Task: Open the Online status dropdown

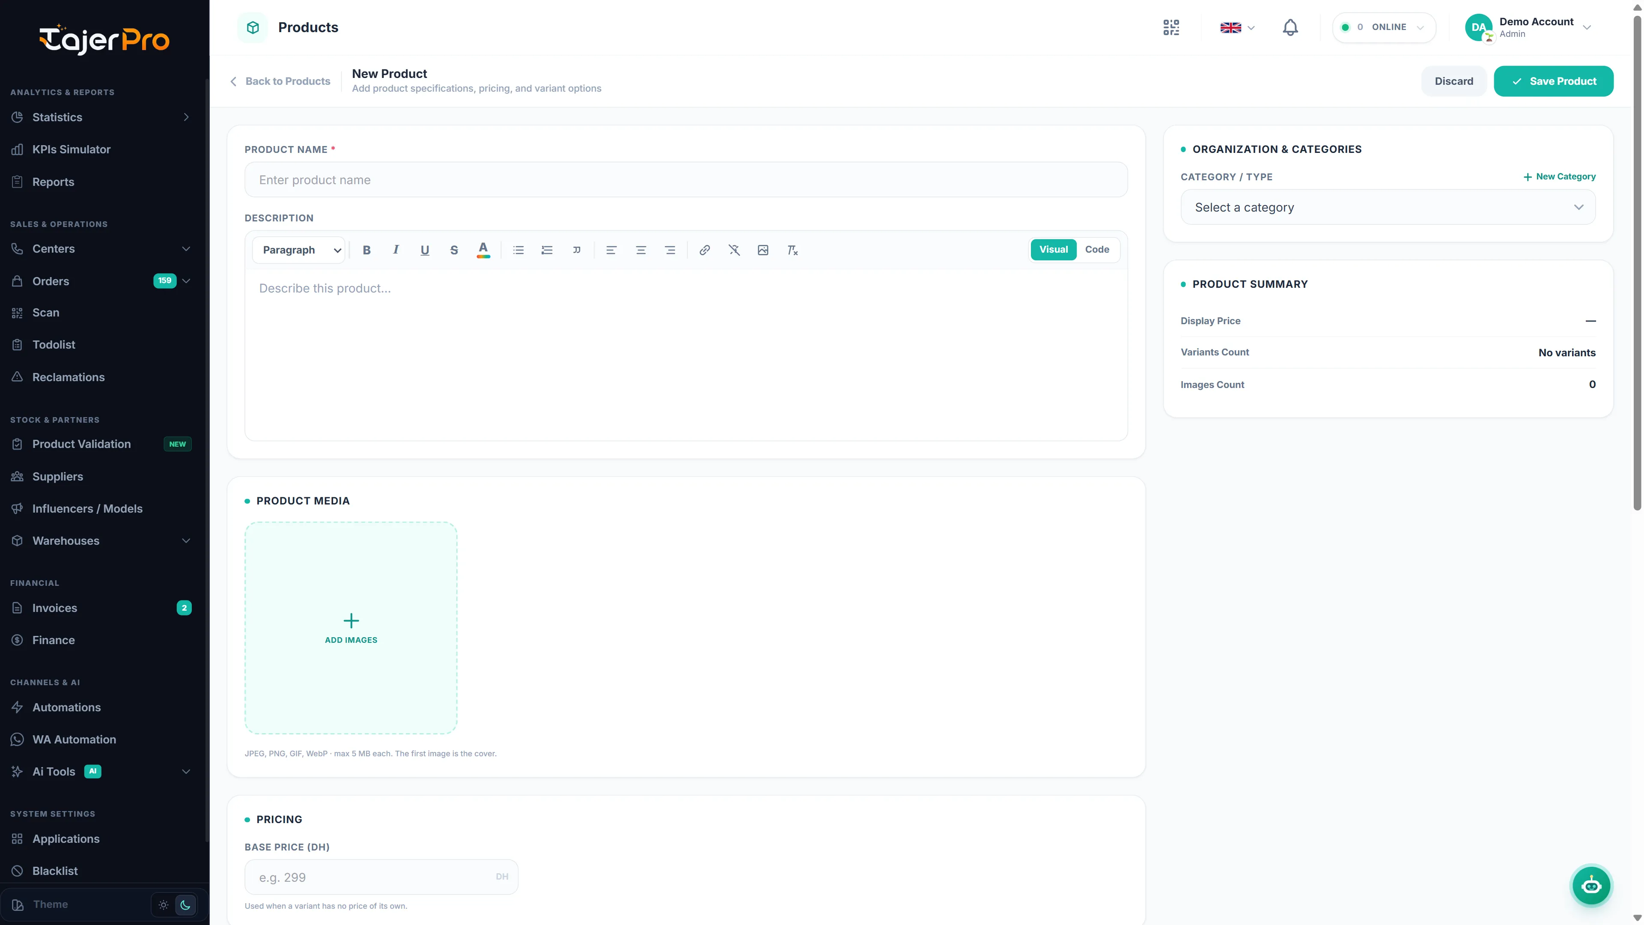Action: [x=1384, y=27]
